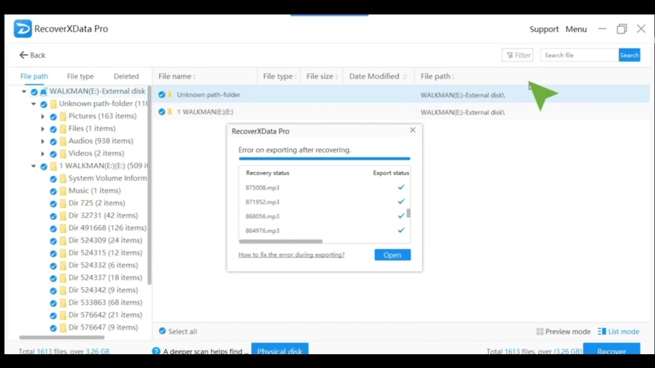
Task: Collapse the 1 WALKMAN(E:)(E:) tree node
Action: pyautogui.click(x=34, y=166)
